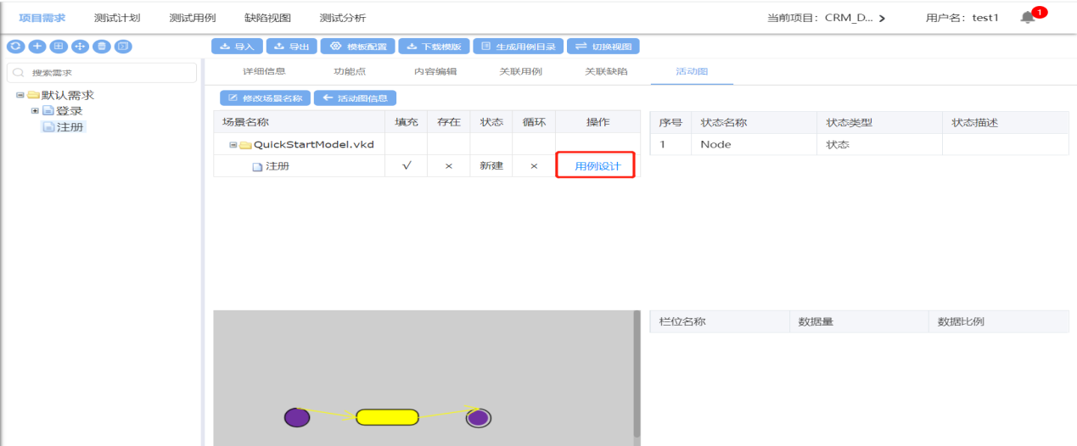The width and height of the screenshot is (1077, 446).
Task: Click the collapse-panel icon beside trash icon
Action: pyautogui.click(x=123, y=46)
